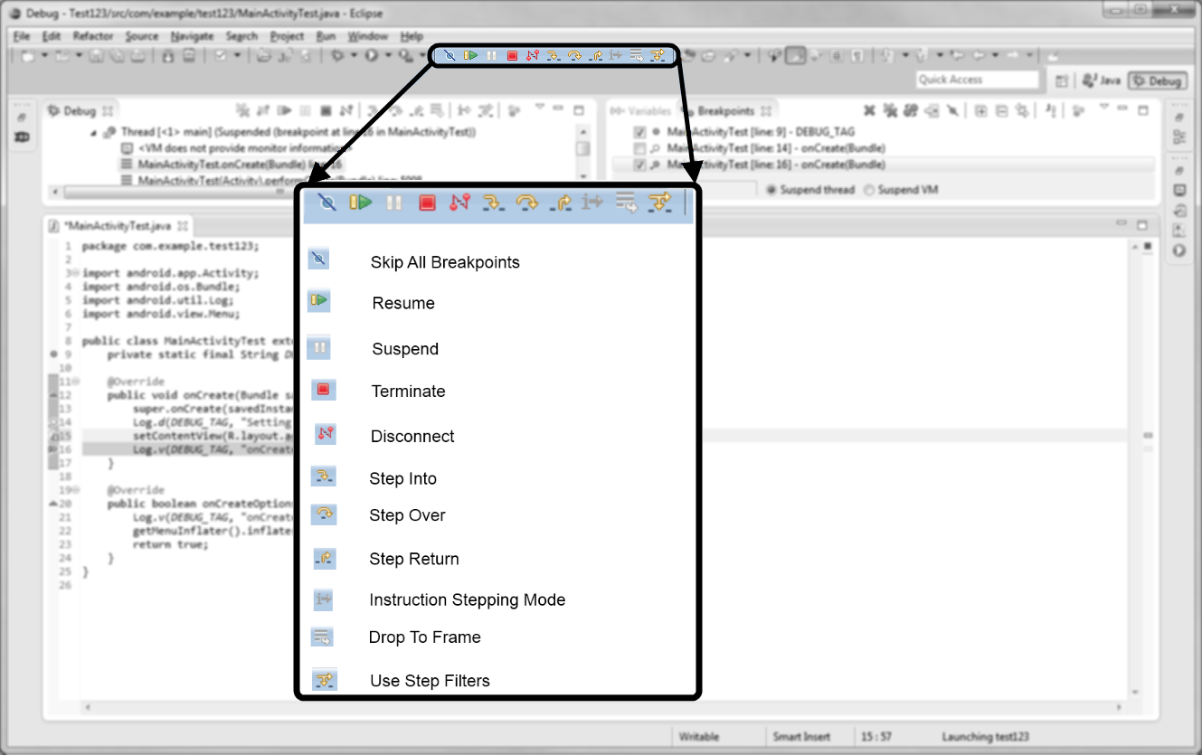Uncheck breakpoint at line 9 DEBUG_TAG
Image resolution: width=1202 pixels, height=755 pixels.
click(640, 131)
